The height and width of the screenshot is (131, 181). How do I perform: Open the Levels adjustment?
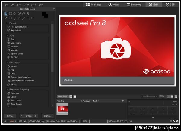tap(12, 97)
